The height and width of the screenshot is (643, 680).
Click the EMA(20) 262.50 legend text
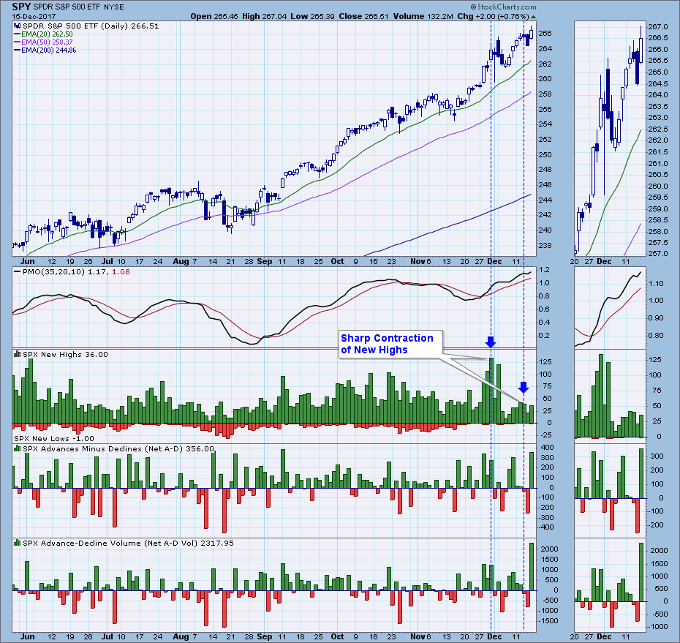pyautogui.click(x=47, y=34)
